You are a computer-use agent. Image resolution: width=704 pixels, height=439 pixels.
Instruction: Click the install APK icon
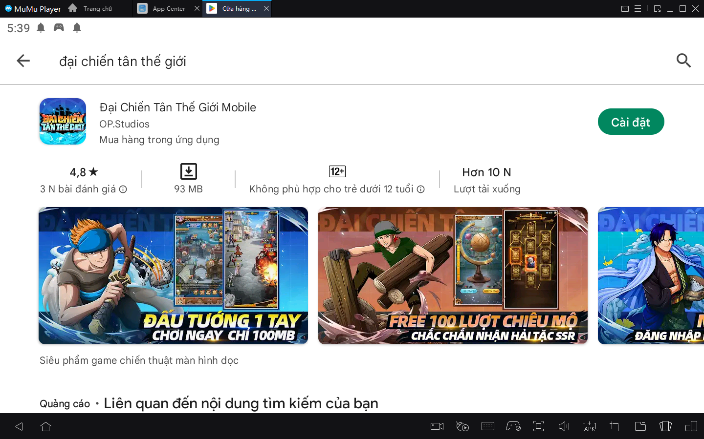click(x=589, y=426)
